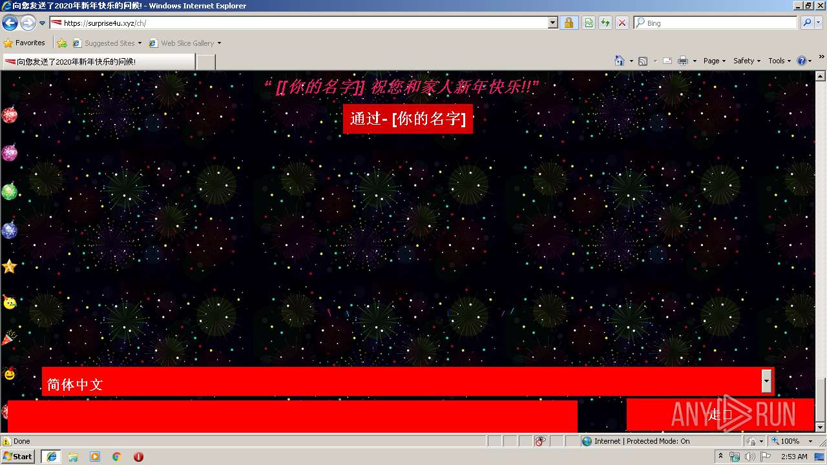Open the Tools menu

click(x=779, y=61)
